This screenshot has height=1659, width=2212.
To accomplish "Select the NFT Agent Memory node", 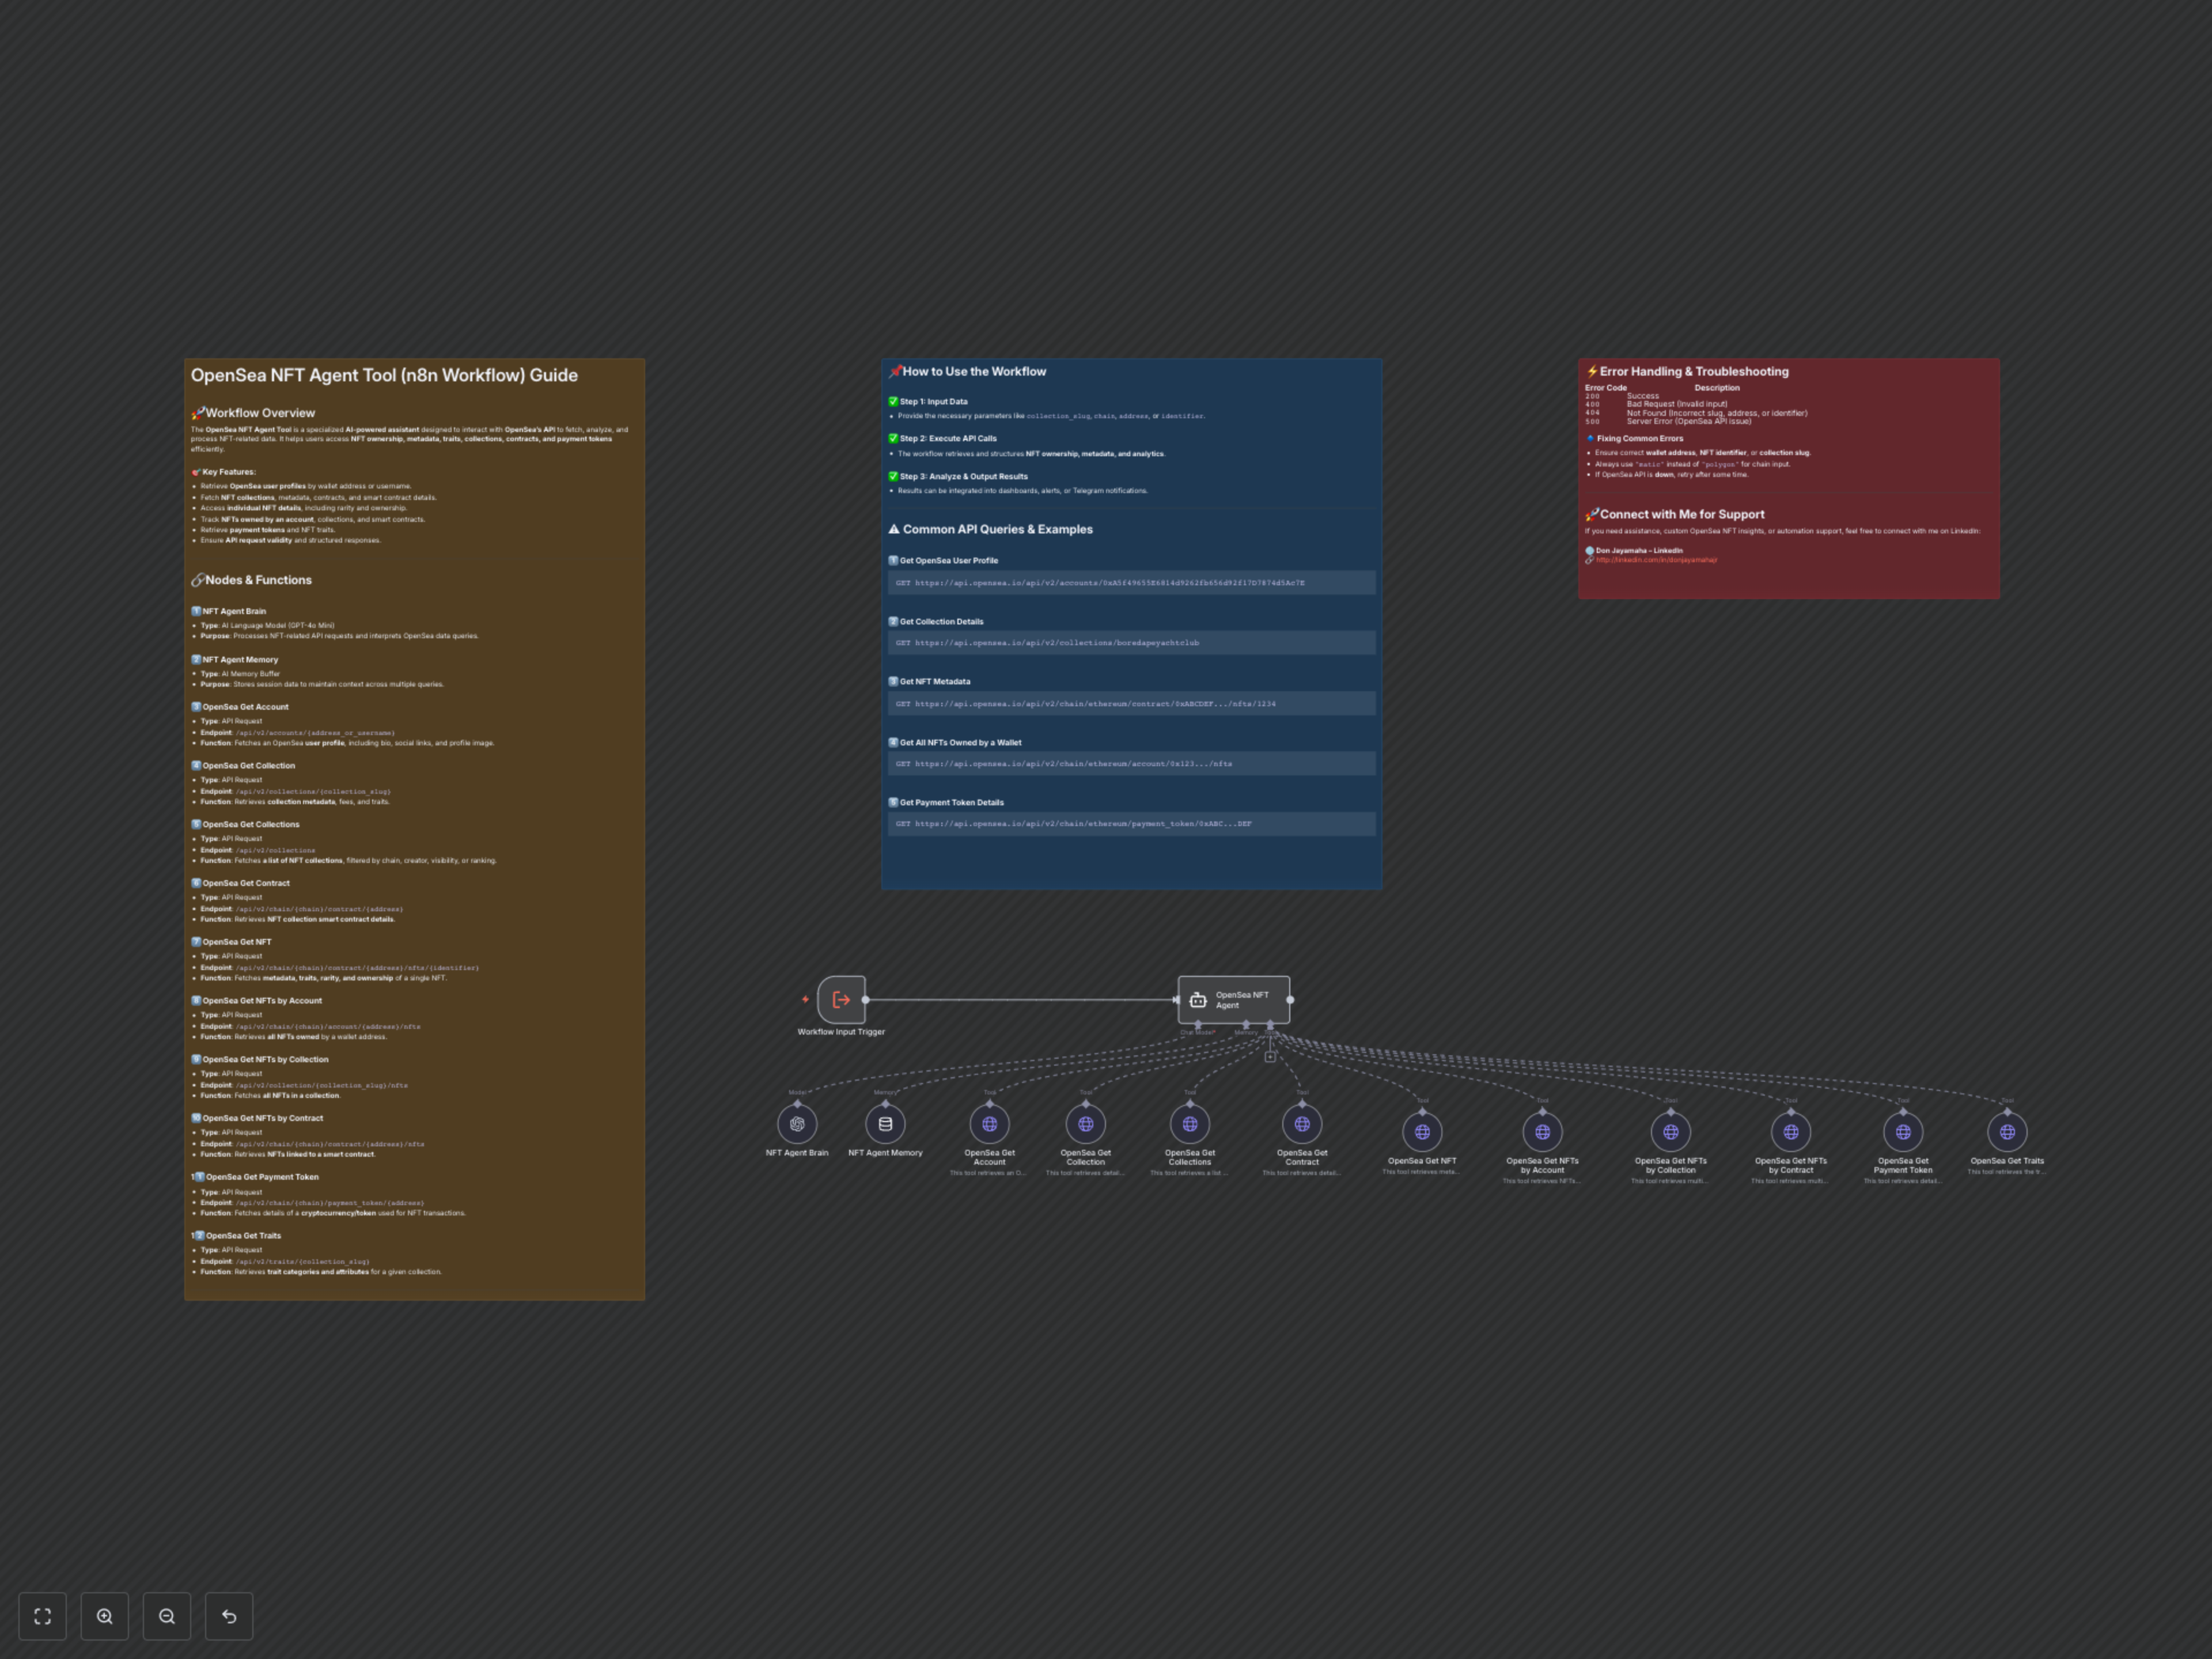I will tap(885, 1124).
